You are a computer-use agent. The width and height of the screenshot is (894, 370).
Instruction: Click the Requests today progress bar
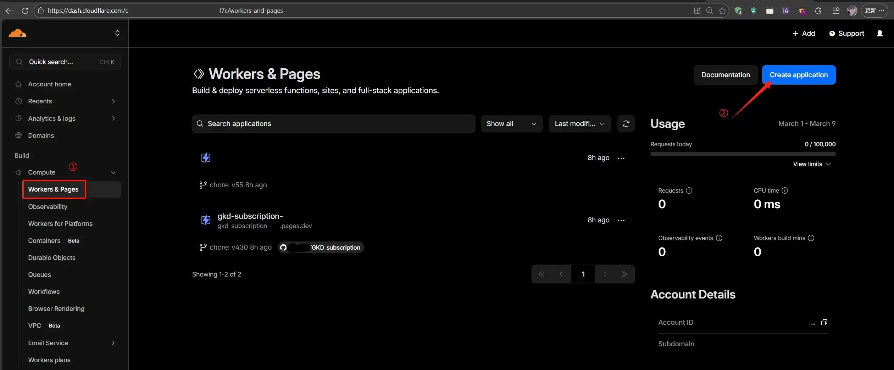pos(743,154)
